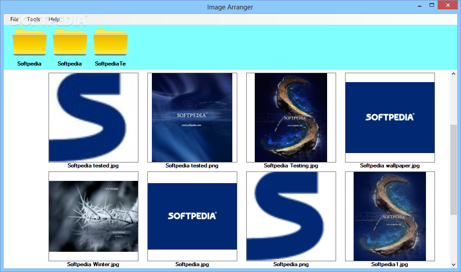
Task: Select the Softpedia.png thumbnail
Action: 291,216
